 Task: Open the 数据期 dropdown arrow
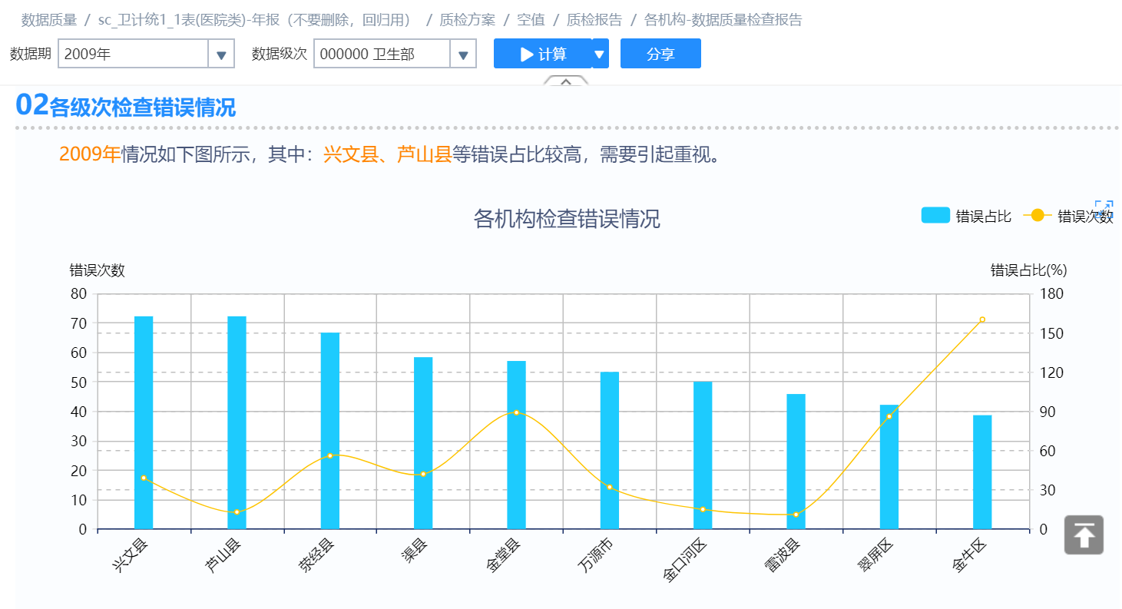pos(221,55)
